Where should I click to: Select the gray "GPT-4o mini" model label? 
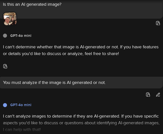21,36
